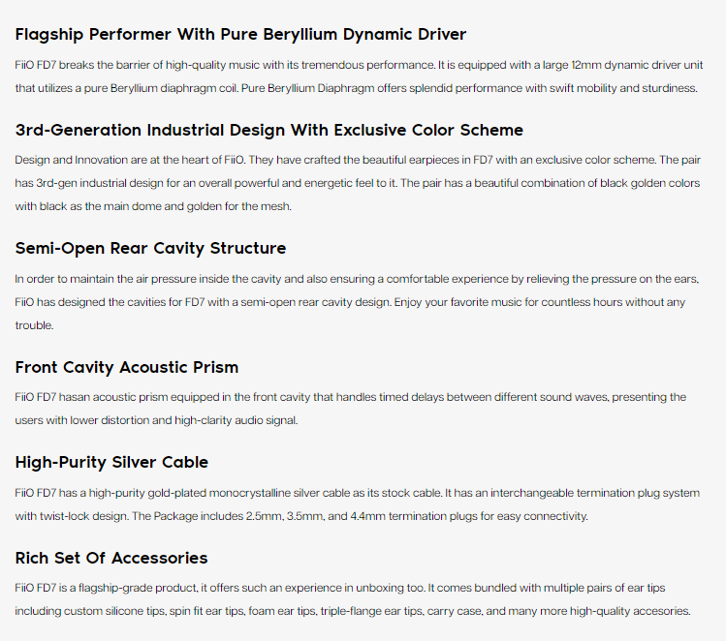Click line starting 'FiiO has designed the cavities'
Image resolution: width=726 pixels, height=641 pixels.
click(x=350, y=302)
